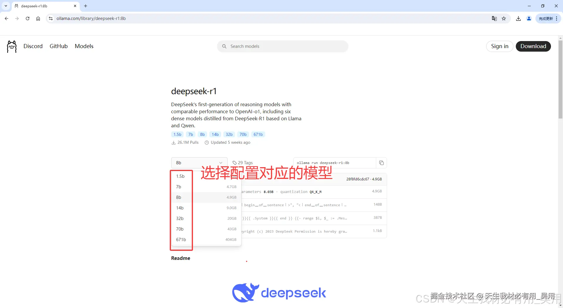This screenshot has height=308, width=563.
Task: Open the browser home page
Action: click(38, 18)
